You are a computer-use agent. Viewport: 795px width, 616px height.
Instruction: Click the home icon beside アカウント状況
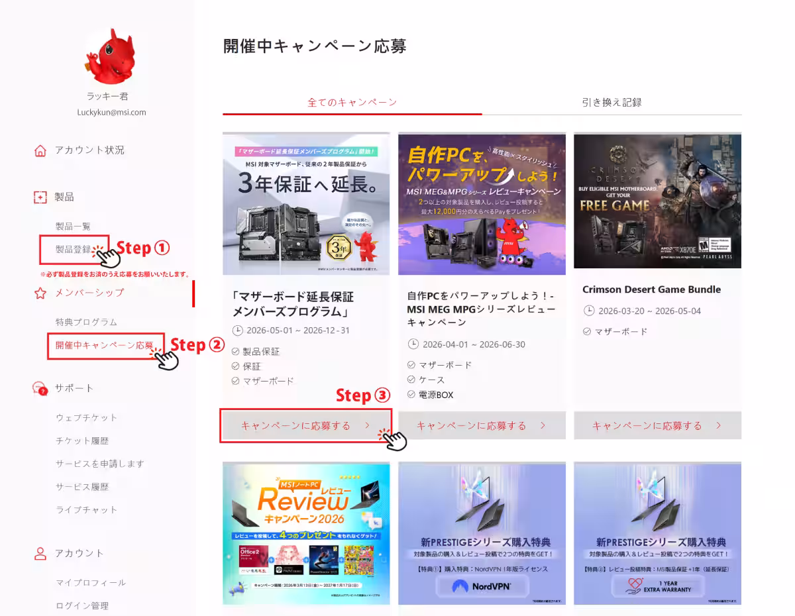pyautogui.click(x=40, y=150)
